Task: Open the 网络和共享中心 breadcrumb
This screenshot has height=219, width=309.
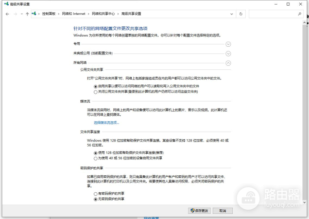Action: (104, 14)
